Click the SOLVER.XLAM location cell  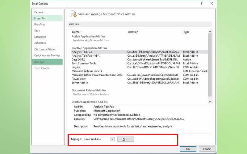coord(153,83)
